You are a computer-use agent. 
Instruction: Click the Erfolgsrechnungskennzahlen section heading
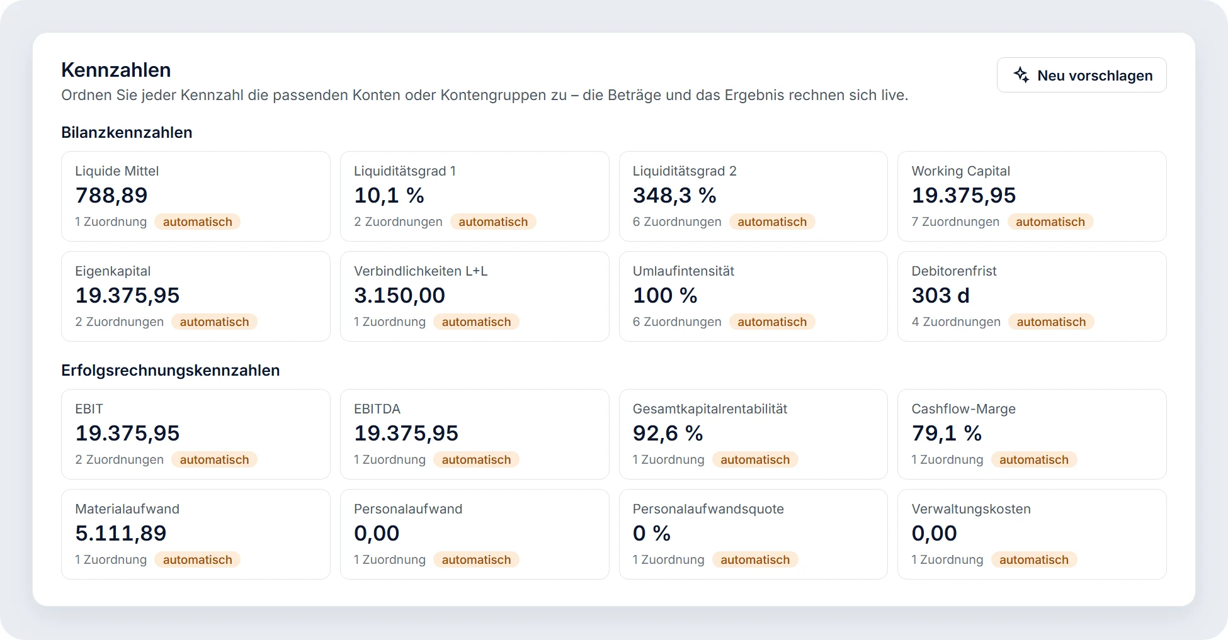170,370
